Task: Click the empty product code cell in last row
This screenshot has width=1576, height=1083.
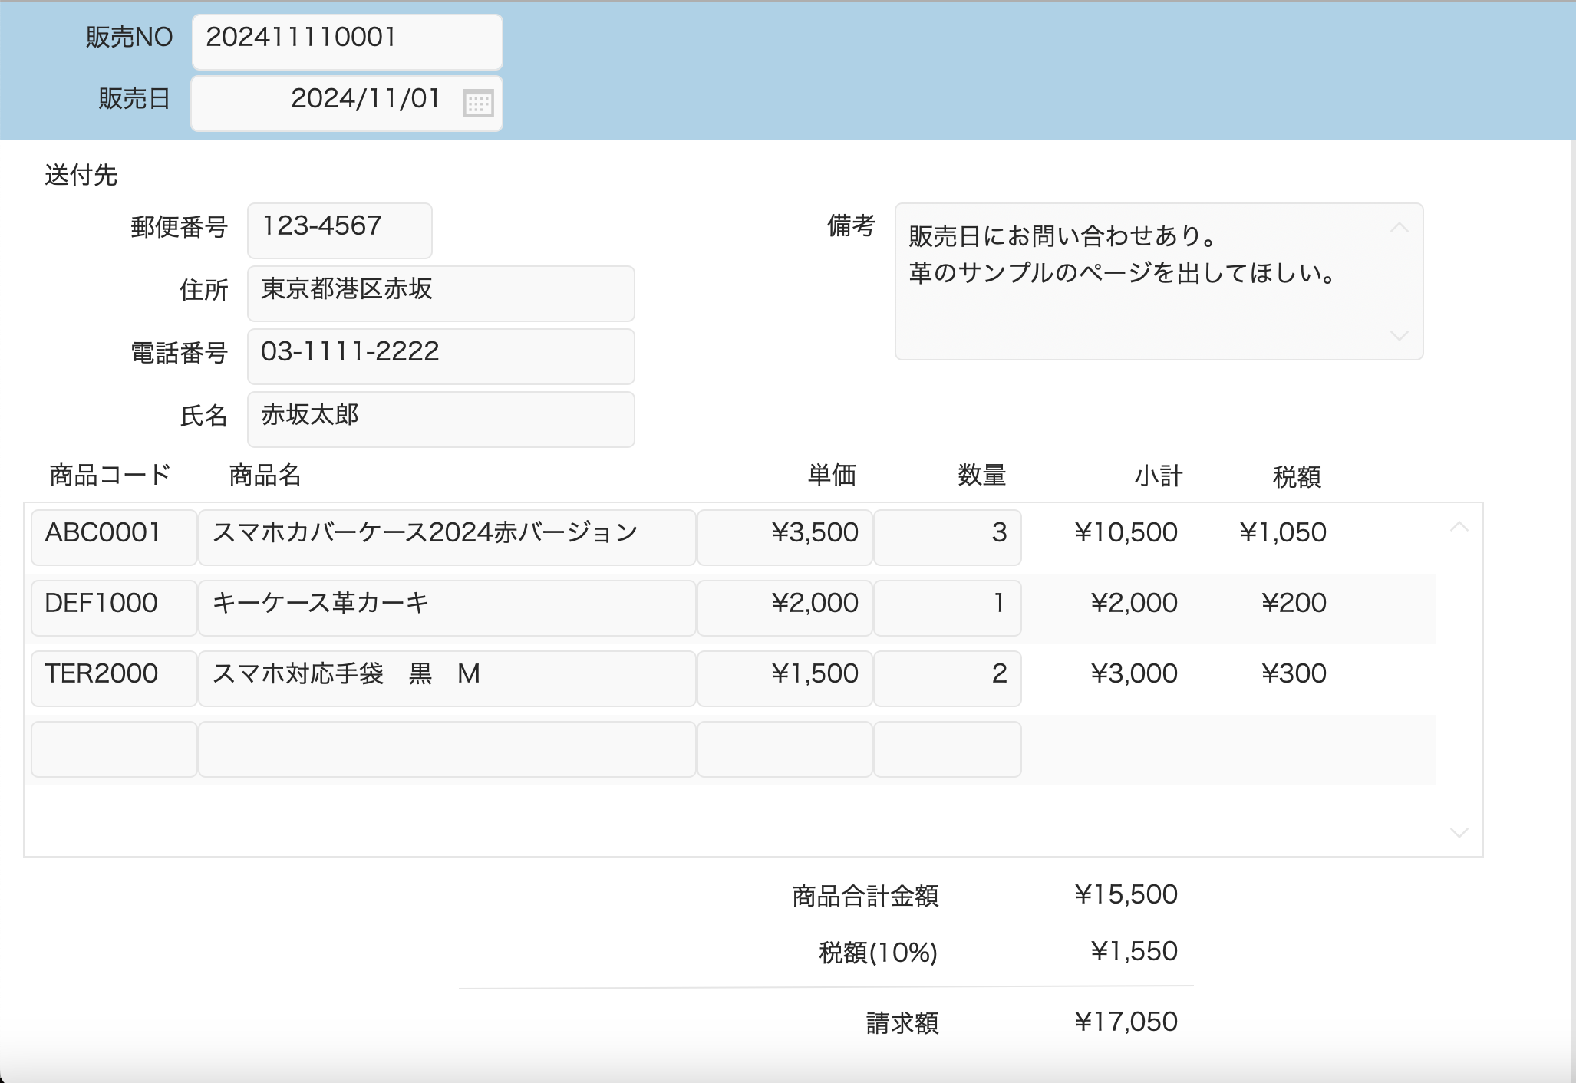Action: pyautogui.click(x=113, y=748)
